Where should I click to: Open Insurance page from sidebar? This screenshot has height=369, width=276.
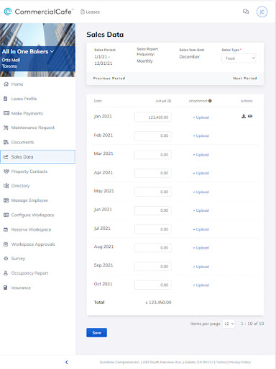pyautogui.click(x=21, y=288)
